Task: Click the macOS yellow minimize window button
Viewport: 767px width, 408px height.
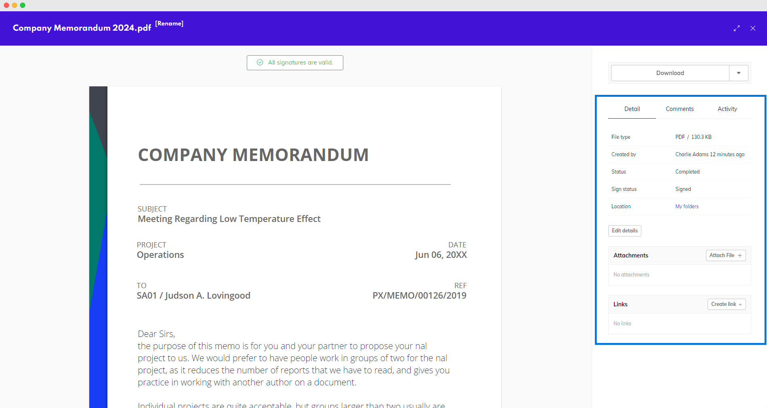Action: (x=15, y=5)
